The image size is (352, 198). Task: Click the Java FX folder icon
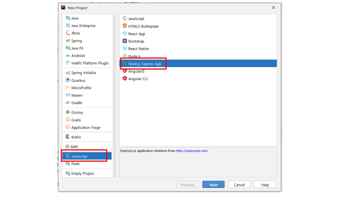click(68, 48)
